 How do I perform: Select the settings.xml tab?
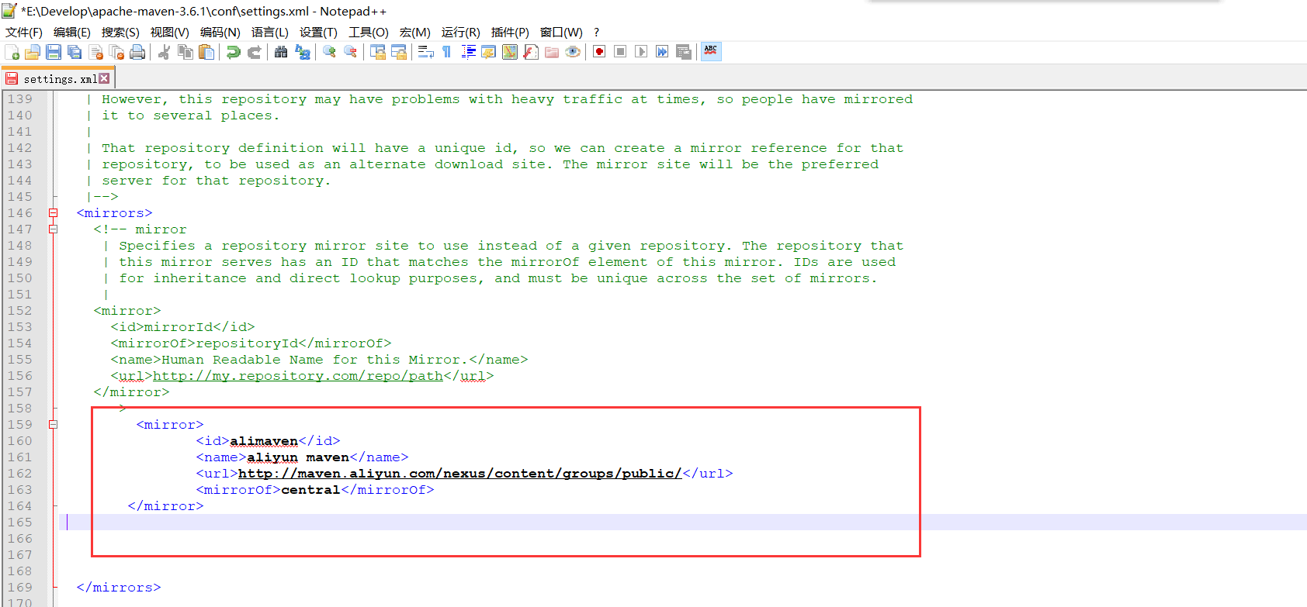click(58, 78)
